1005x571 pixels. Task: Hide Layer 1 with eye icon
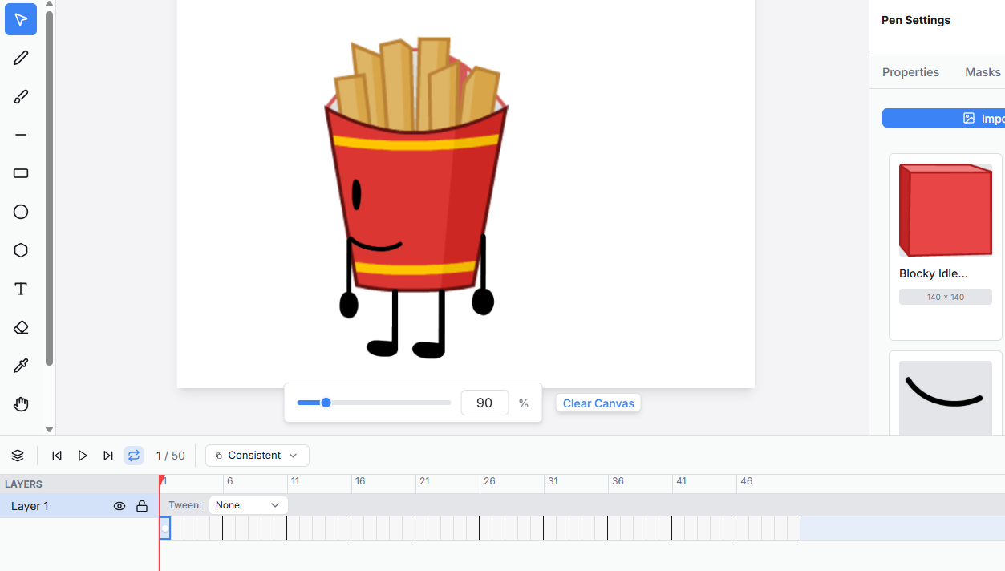coord(120,506)
